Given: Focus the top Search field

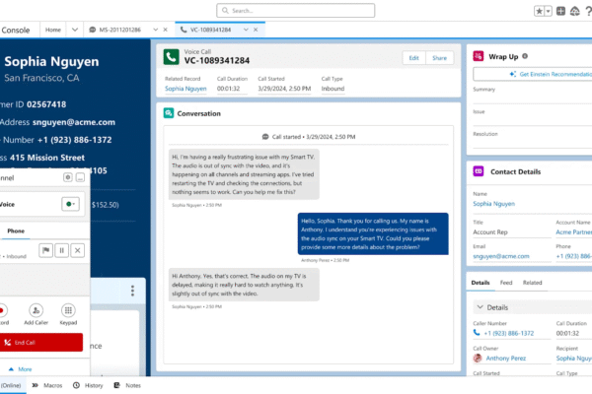Looking at the screenshot, I should point(296,11).
